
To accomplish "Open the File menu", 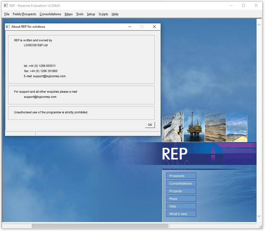I will [7, 14].
